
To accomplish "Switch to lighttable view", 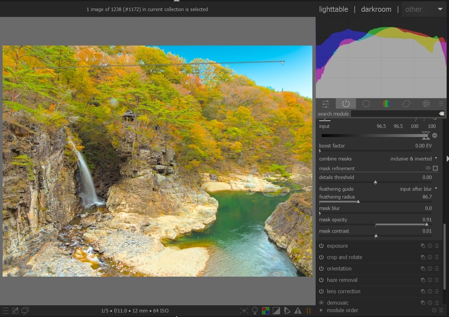I will point(333,9).
